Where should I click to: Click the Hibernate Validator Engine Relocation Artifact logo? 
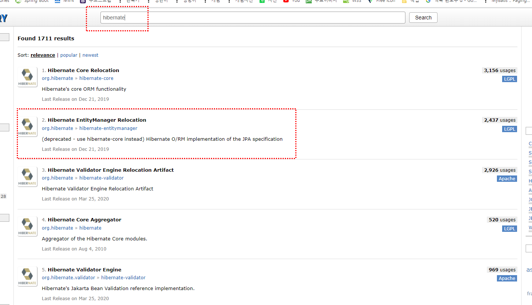click(28, 177)
